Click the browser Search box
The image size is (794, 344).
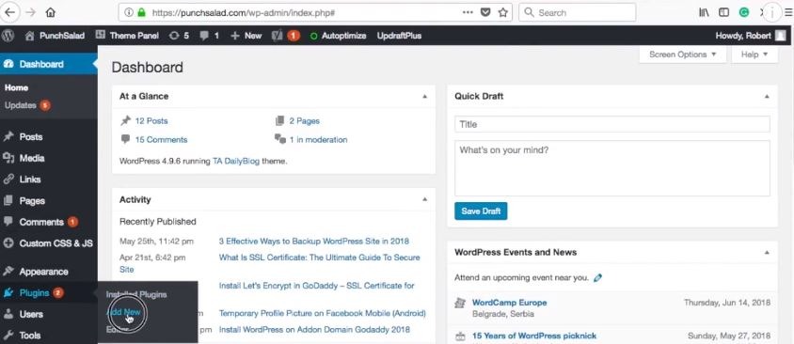click(x=578, y=12)
